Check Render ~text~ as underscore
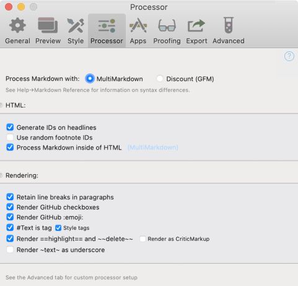Screen dimensions: 298x286 (x=10, y=250)
